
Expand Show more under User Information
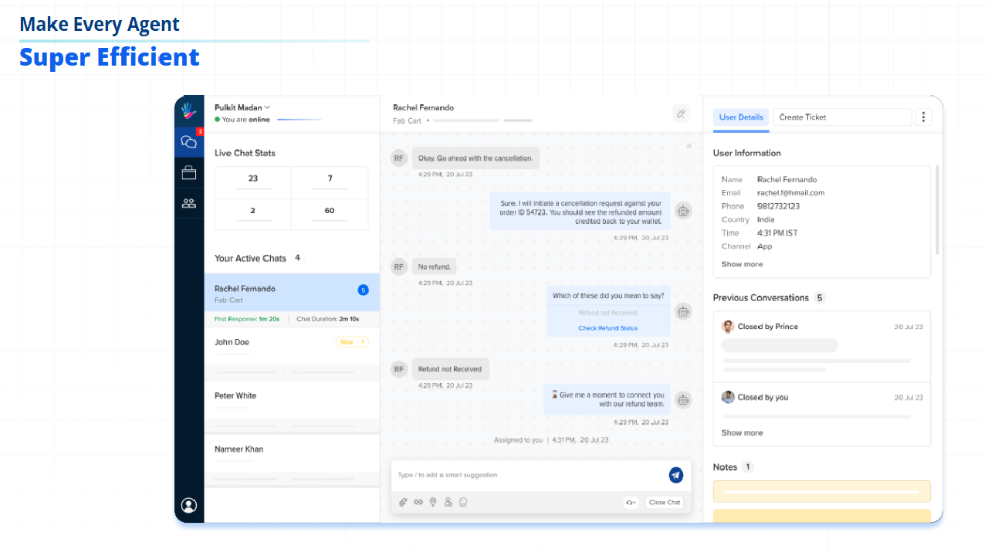[x=742, y=264]
